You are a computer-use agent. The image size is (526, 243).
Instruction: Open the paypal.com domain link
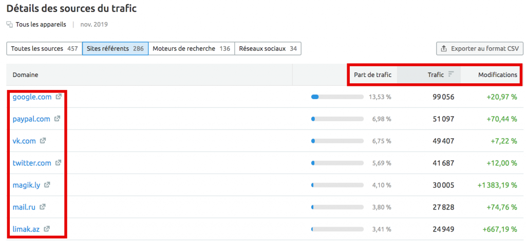click(x=31, y=119)
